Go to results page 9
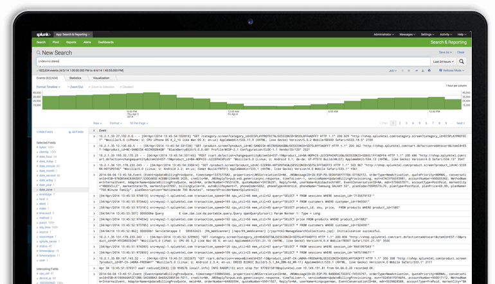Image resolution: width=495 pixels, height=284 pixels. [x=446, y=123]
